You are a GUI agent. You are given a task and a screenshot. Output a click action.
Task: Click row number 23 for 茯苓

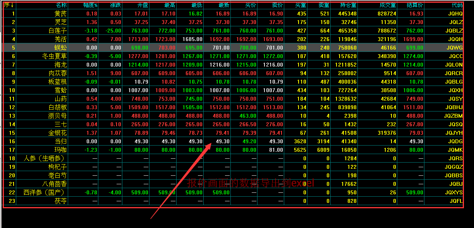pyautogui.click(x=12, y=201)
